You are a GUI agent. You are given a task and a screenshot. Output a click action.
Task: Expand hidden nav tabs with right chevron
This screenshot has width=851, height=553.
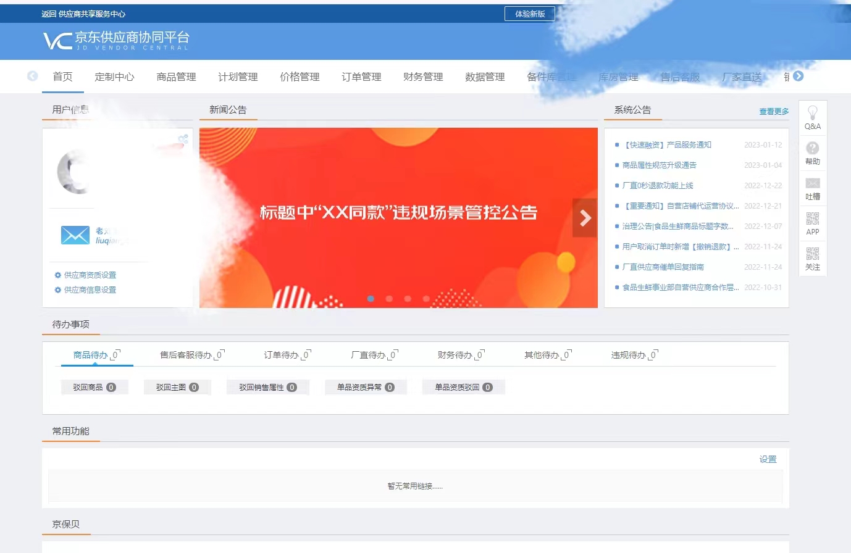799,76
